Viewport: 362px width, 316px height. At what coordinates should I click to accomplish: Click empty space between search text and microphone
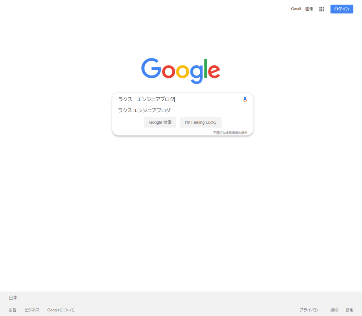tap(208, 99)
